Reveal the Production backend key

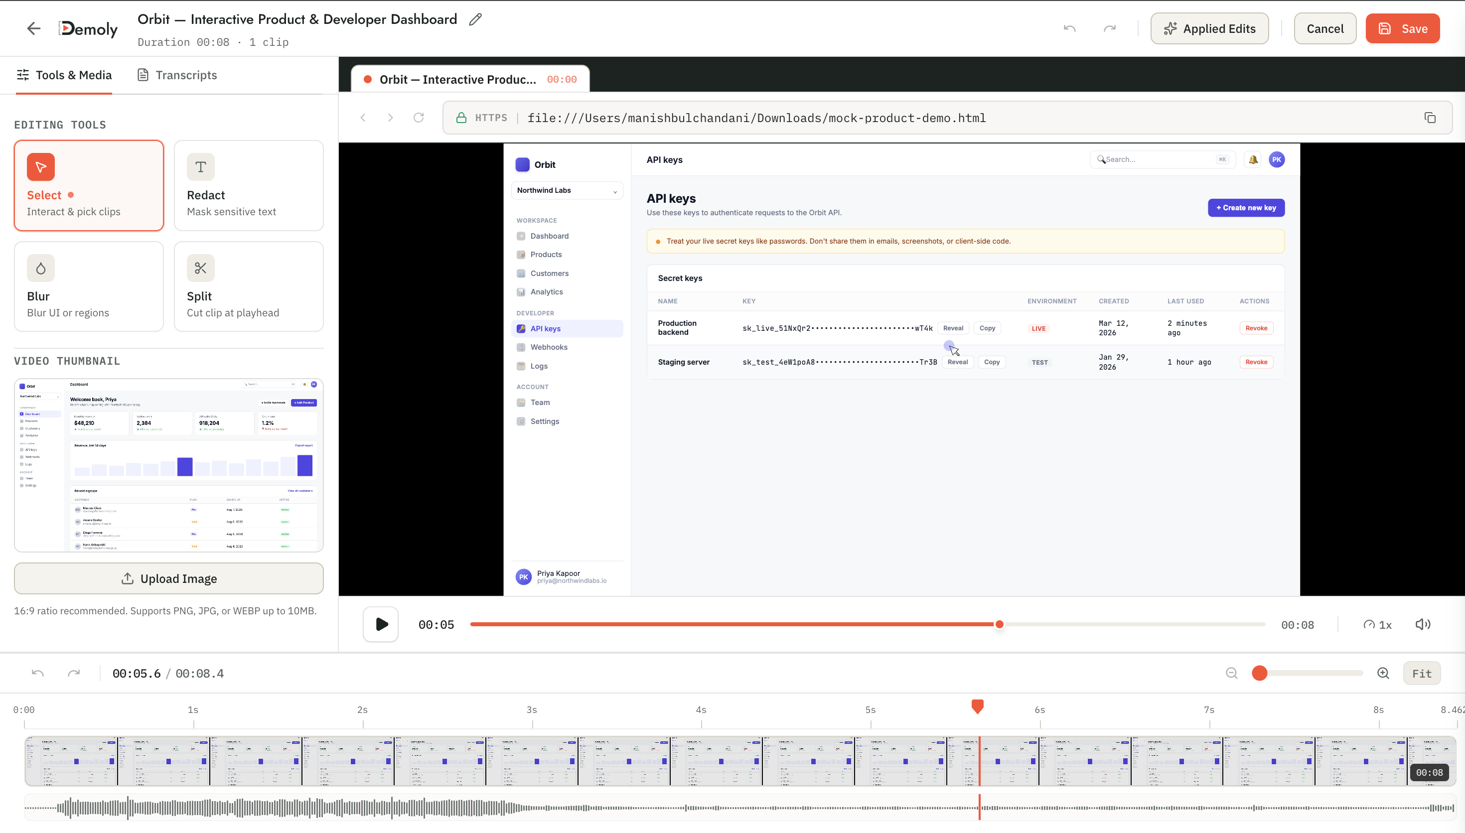coord(953,328)
